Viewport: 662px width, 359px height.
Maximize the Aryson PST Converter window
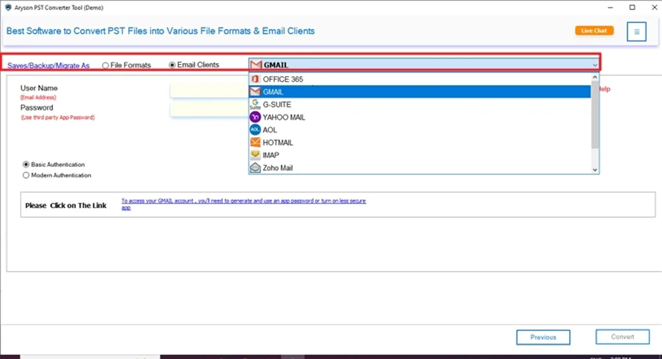click(x=632, y=8)
